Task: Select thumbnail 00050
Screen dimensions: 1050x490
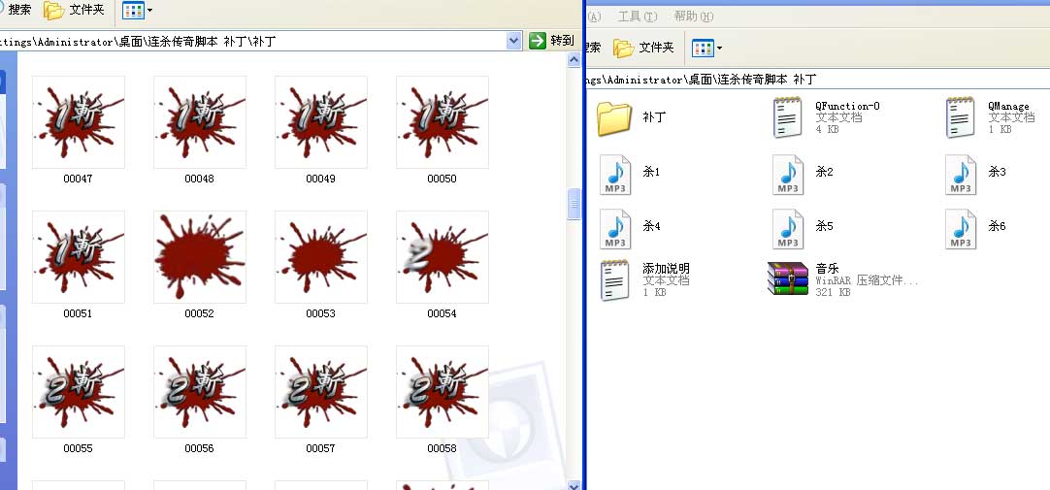Action: tap(442, 122)
